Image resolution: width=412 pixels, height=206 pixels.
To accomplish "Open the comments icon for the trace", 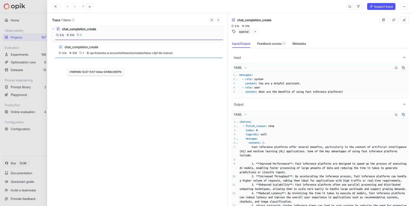I will coord(394,20).
